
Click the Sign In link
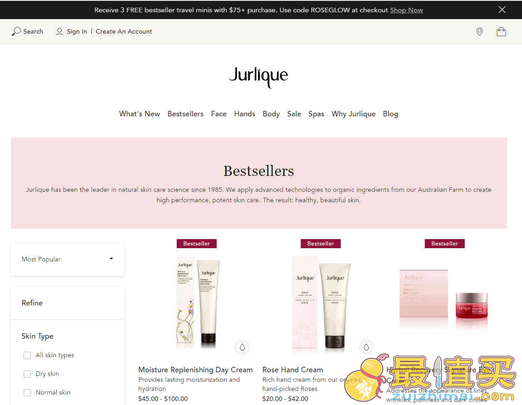(x=77, y=31)
